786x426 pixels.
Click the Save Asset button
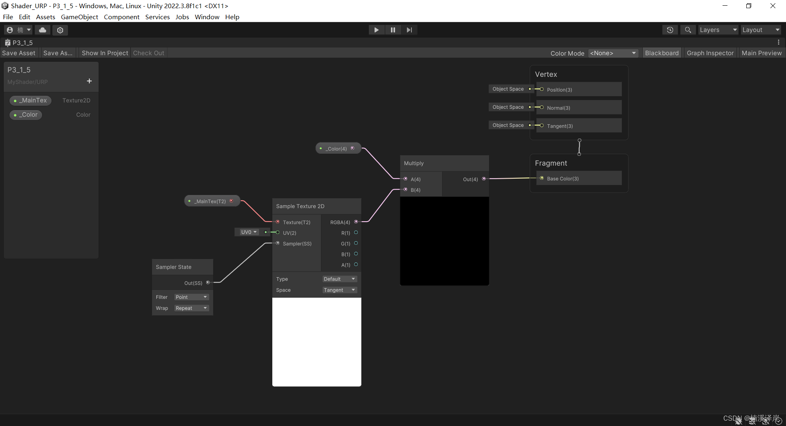[x=18, y=53]
